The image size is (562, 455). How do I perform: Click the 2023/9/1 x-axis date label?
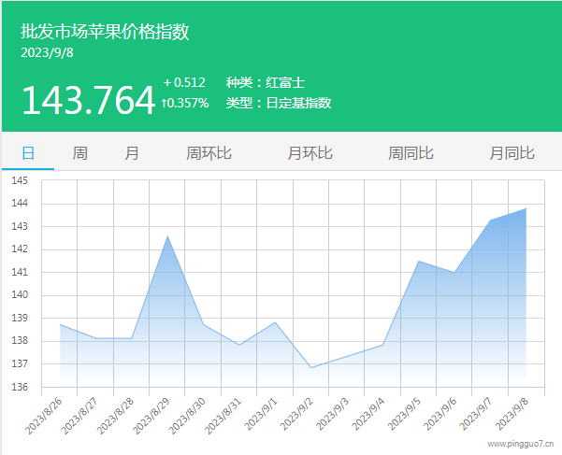click(x=262, y=412)
